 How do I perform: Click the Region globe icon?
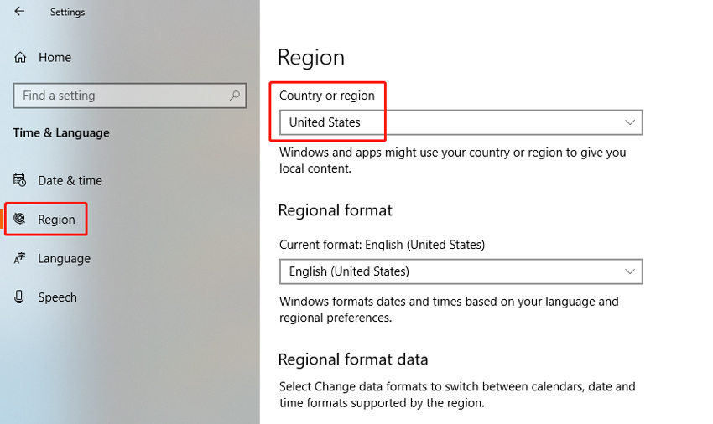pyautogui.click(x=19, y=219)
